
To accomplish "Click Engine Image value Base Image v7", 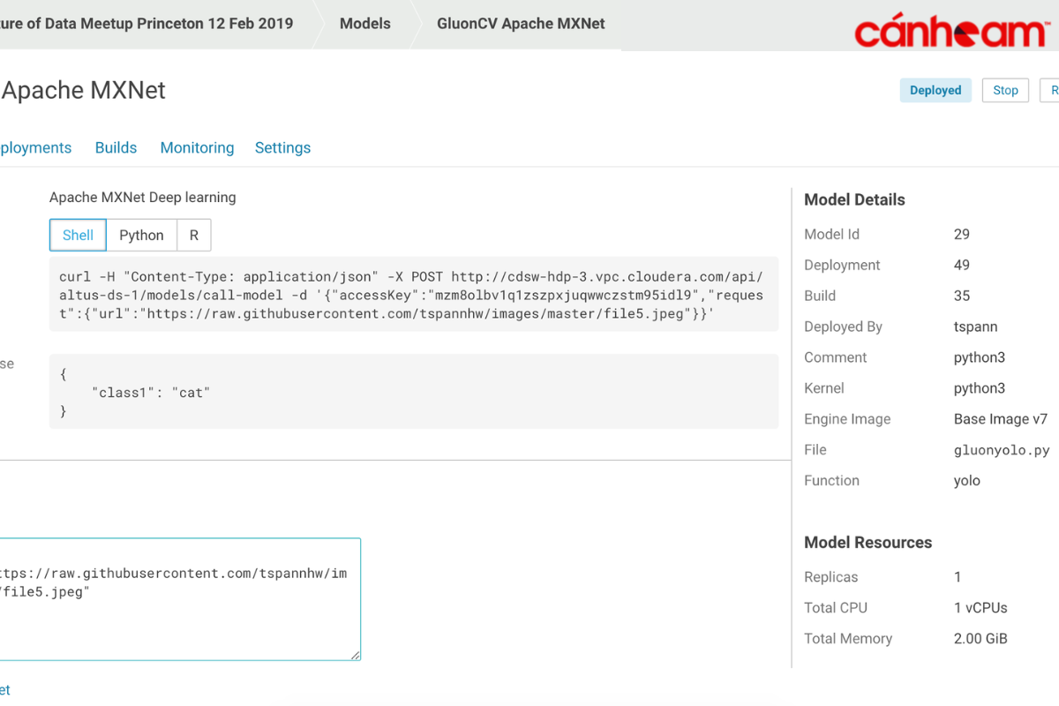I will click(x=1001, y=419).
